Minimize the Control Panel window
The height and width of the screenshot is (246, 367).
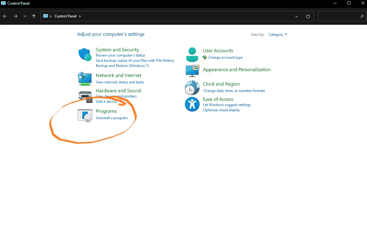335,3
